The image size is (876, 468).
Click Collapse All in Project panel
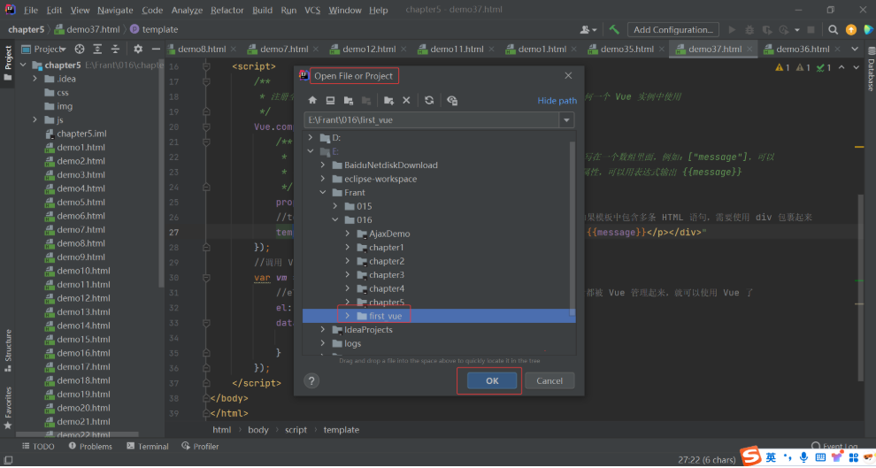115,50
